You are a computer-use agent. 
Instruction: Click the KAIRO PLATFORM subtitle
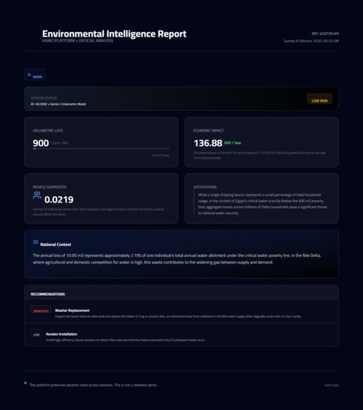point(78,41)
